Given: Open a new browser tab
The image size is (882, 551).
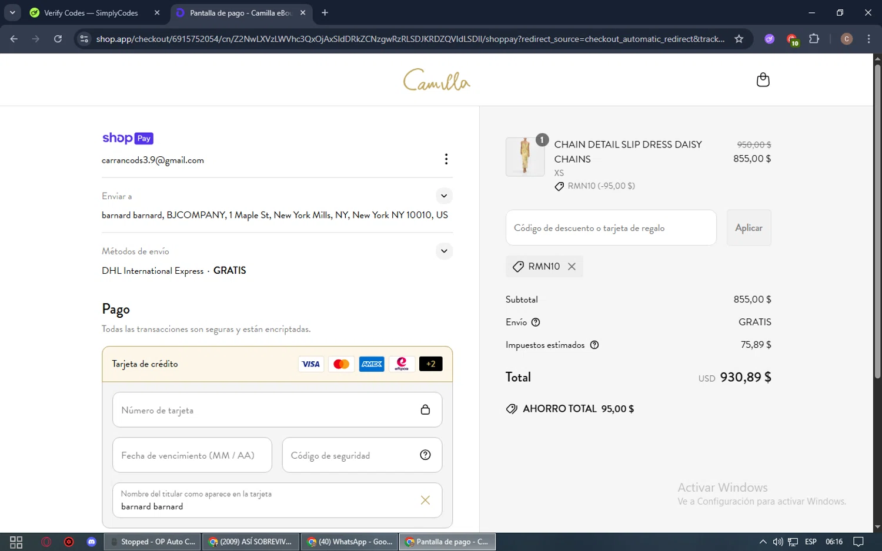Looking at the screenshot, I should (325, 12).
